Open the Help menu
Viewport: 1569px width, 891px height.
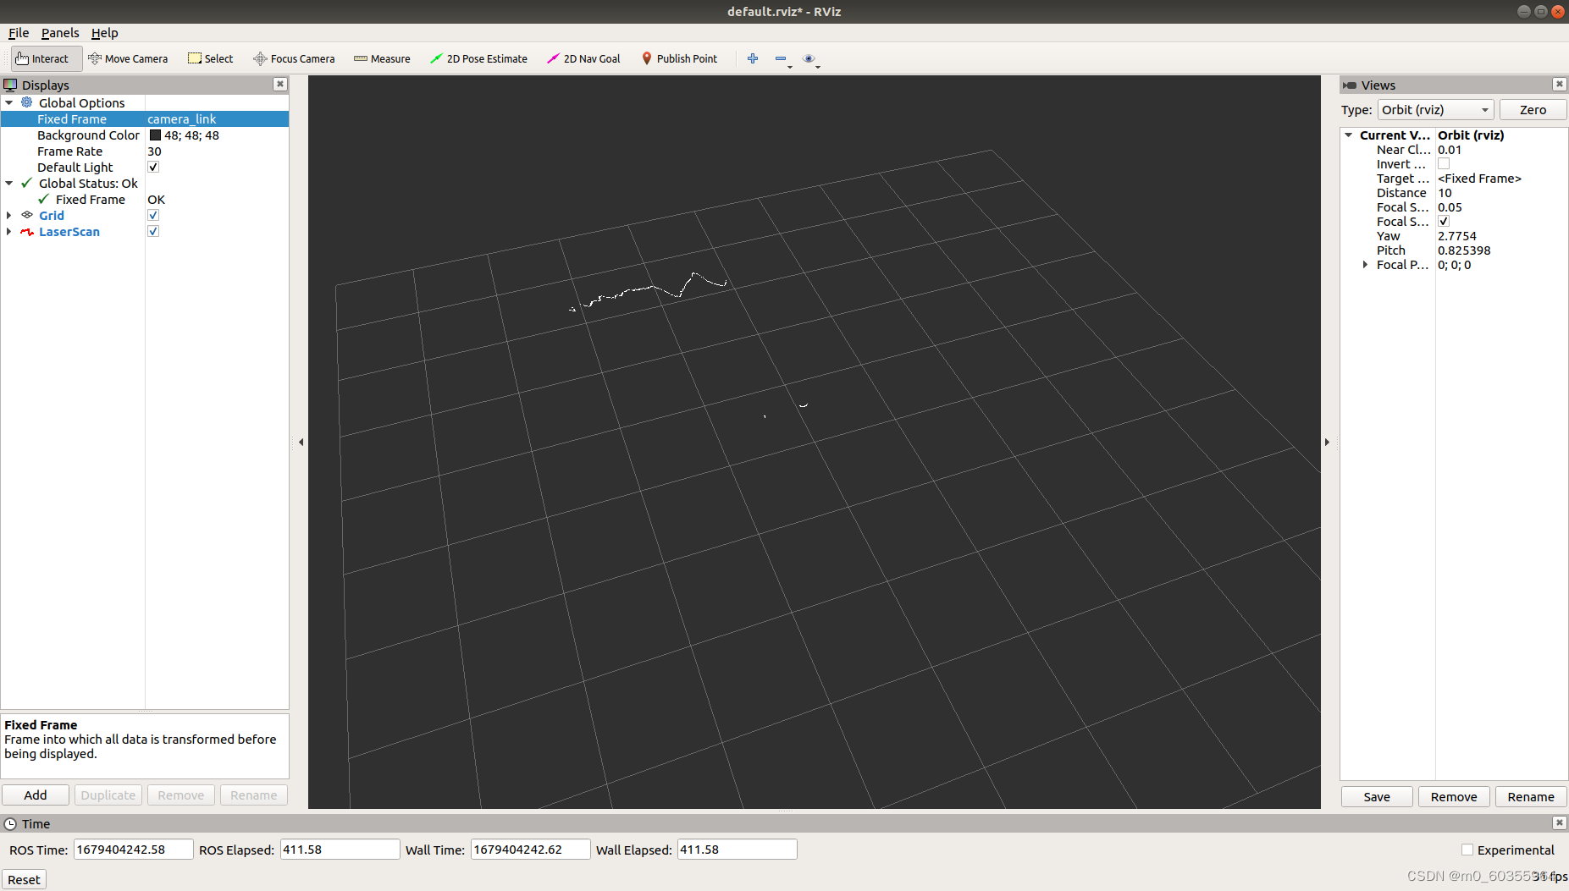(105, 33)
